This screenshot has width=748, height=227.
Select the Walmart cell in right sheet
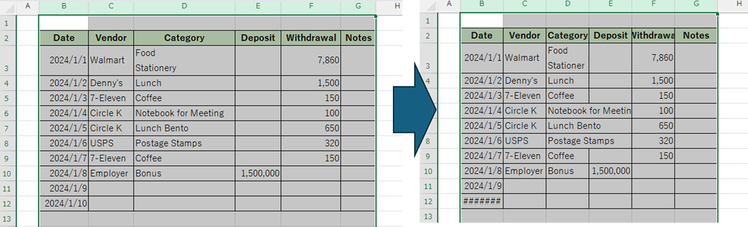[x=525, y=58]
